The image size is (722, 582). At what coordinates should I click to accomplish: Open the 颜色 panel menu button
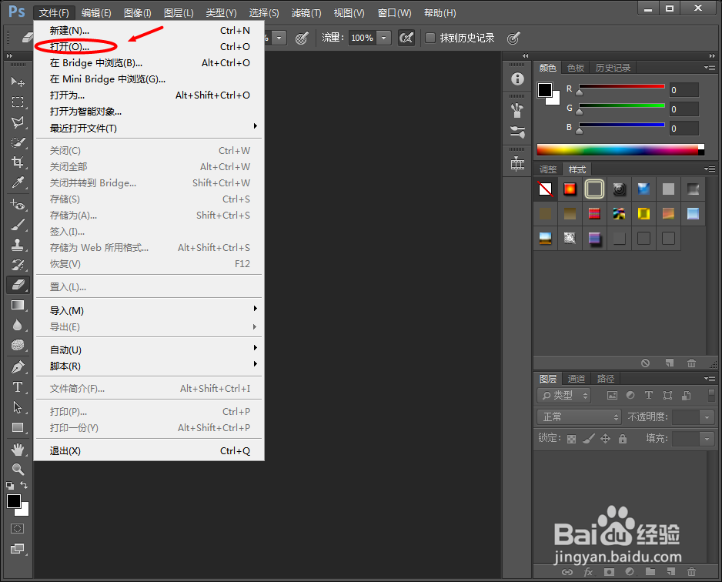point(710,67)
